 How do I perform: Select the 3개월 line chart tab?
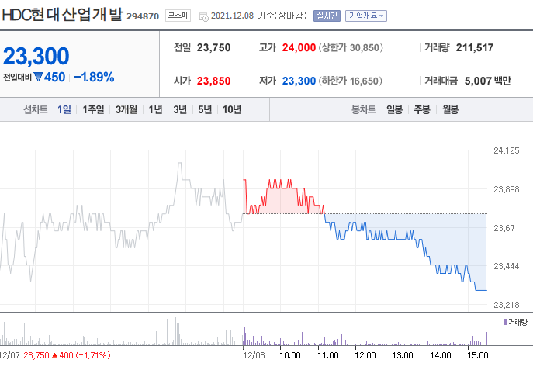tap(126, 109)
